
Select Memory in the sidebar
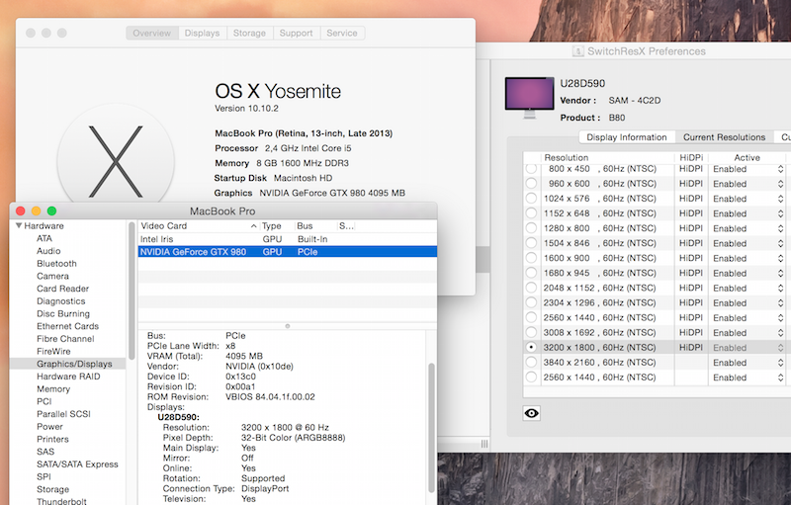pos(53,389)
